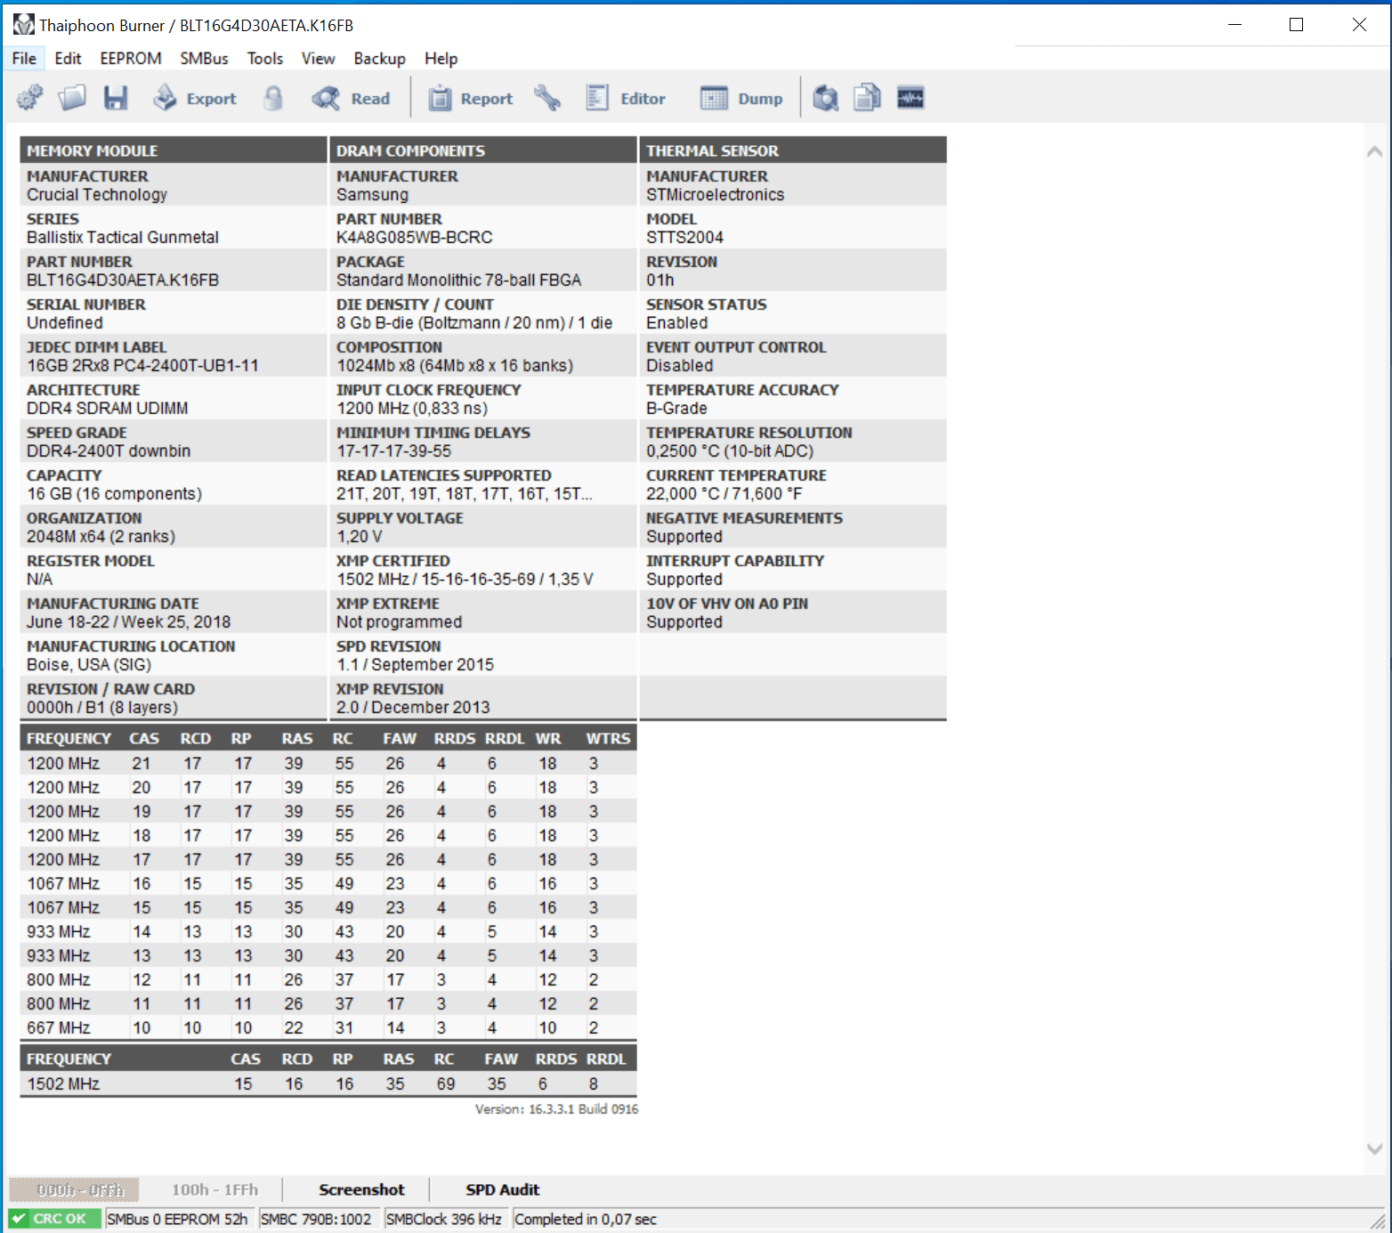Click the SMBC 790B:1002 status entry
Viewport: 1392px width, 1233px height.
pyautogui.click(x=316, y=1219)
